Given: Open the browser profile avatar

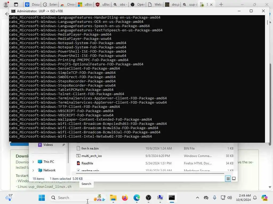Looking at the screenshot, I should click(x=6, y=5).
